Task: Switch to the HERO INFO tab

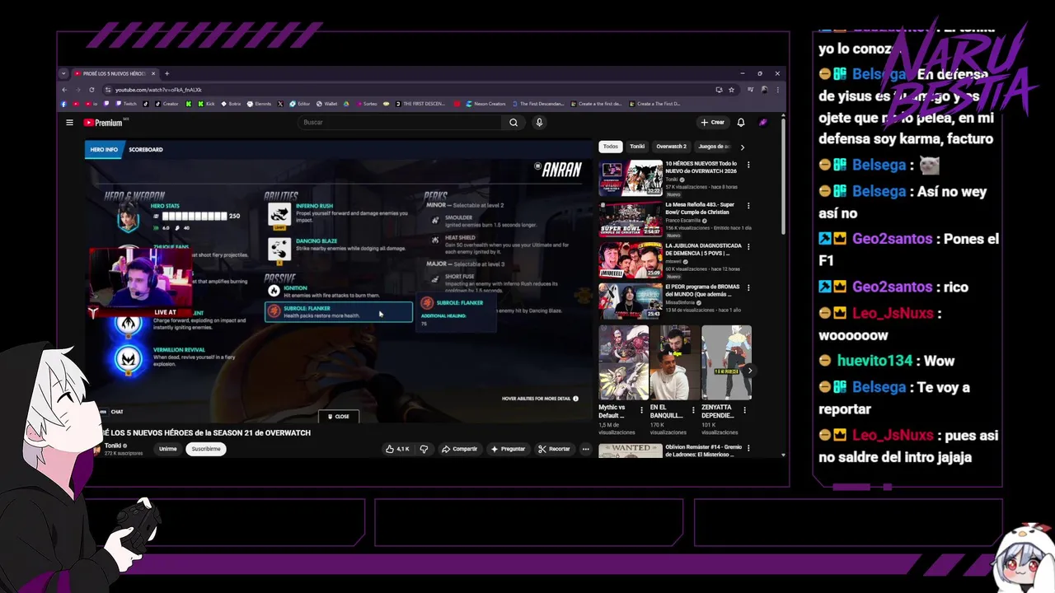Action: point(104,150)
